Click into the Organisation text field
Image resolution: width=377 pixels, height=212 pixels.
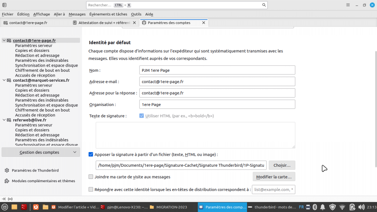[x=217, y=105]
